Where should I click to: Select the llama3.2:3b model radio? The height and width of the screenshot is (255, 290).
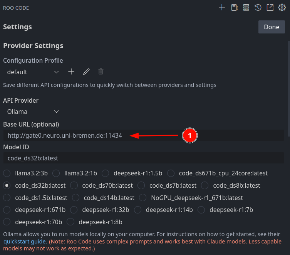[7, 173]
